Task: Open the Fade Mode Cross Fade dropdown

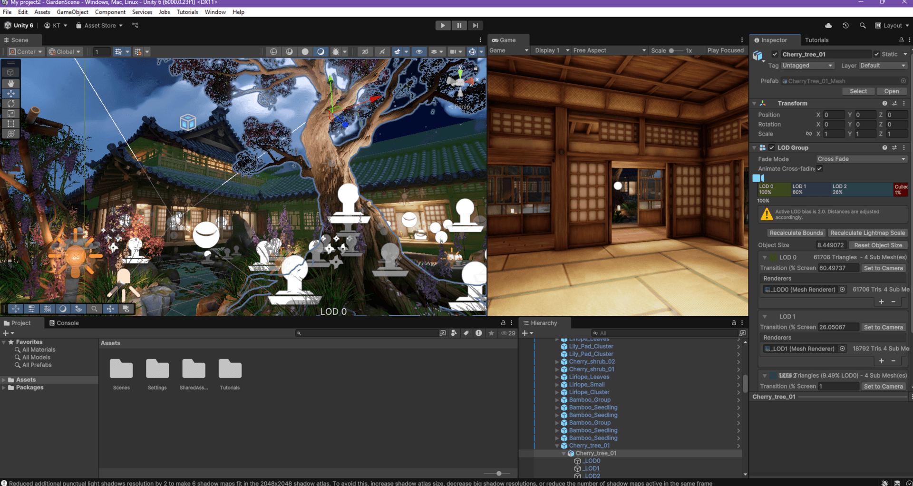Action: click(x=861, y=159)
